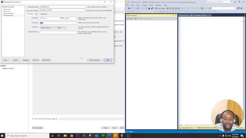Open the Window menu in SSMS
Screen dimensions: 246x138
point(158,5)
